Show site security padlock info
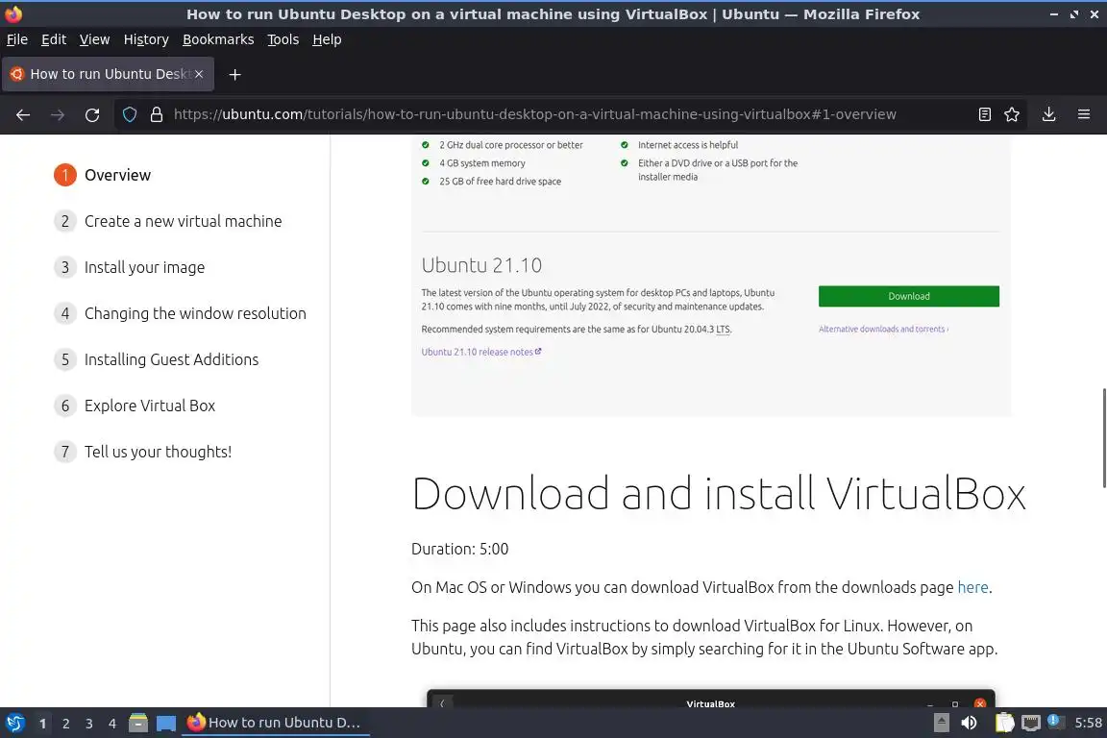Screen dimensions: 1107x738 point(157,114)
